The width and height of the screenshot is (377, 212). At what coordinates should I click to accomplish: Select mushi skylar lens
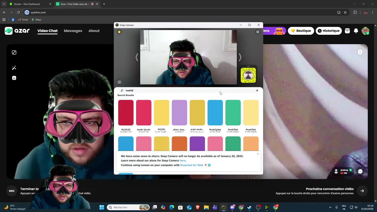click(x=144, y=113)
